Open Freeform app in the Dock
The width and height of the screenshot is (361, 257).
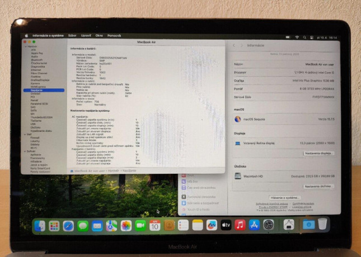(212, 225)
